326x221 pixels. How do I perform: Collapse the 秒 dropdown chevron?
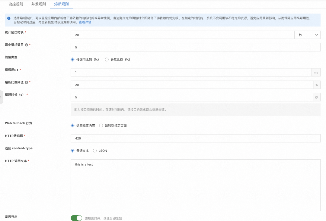point(316,35)
